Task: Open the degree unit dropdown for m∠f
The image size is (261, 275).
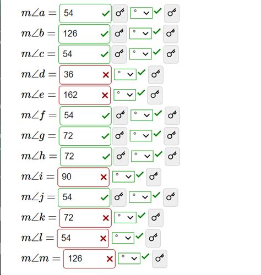Action: (142, 115)
